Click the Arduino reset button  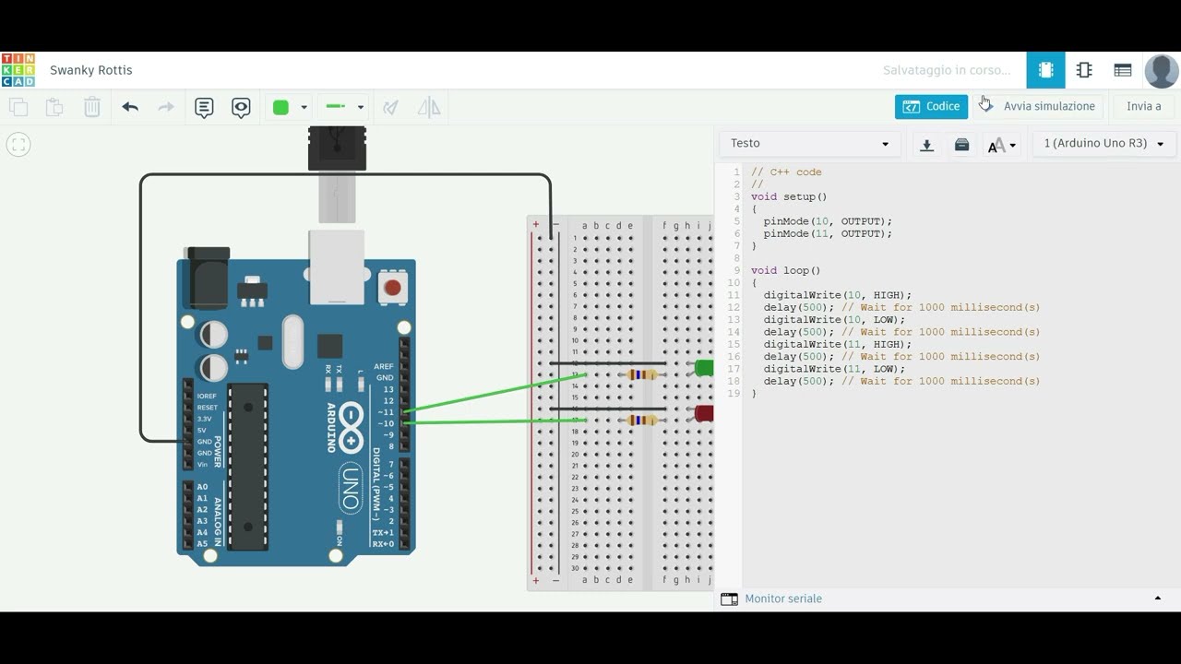393,288
